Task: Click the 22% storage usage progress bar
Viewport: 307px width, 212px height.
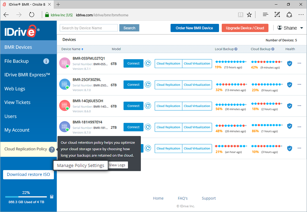Action: click(x=26, y=197)
